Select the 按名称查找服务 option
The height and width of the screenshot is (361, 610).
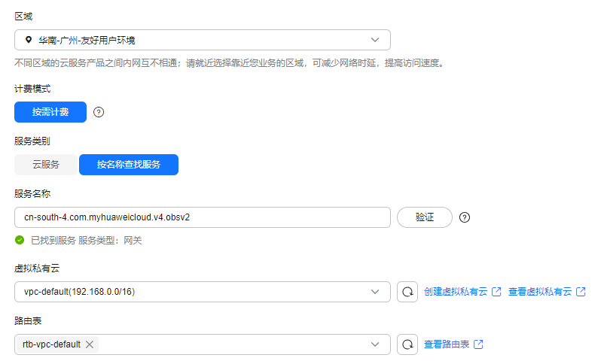pyautogui.click(x=129, y=165)
